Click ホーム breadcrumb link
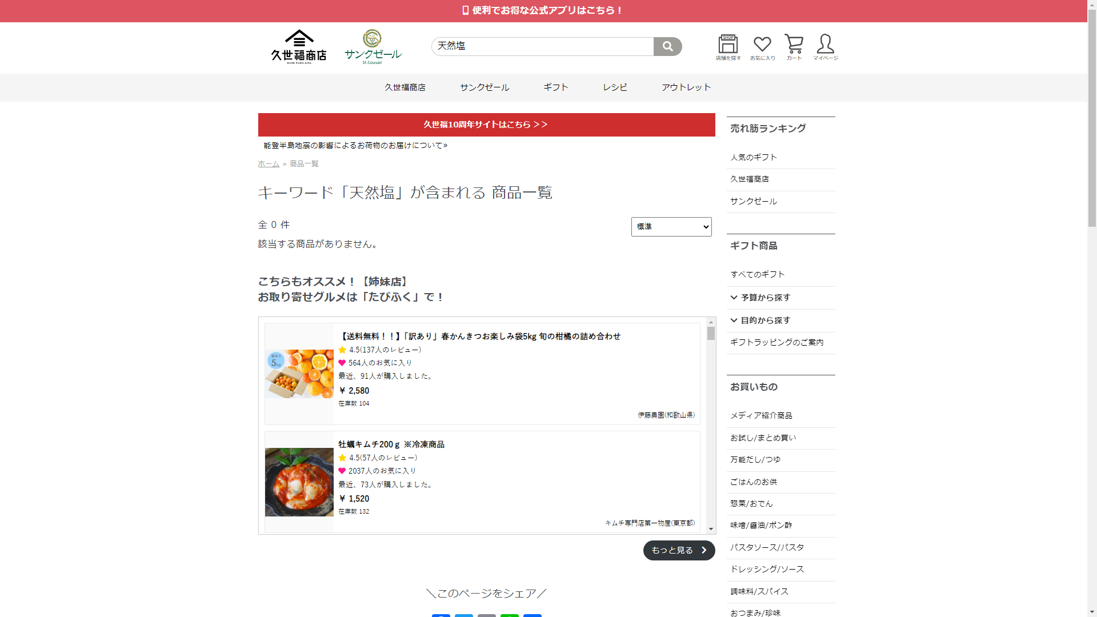The width and height of the screenshot is (1097, 617). (269, 164)
